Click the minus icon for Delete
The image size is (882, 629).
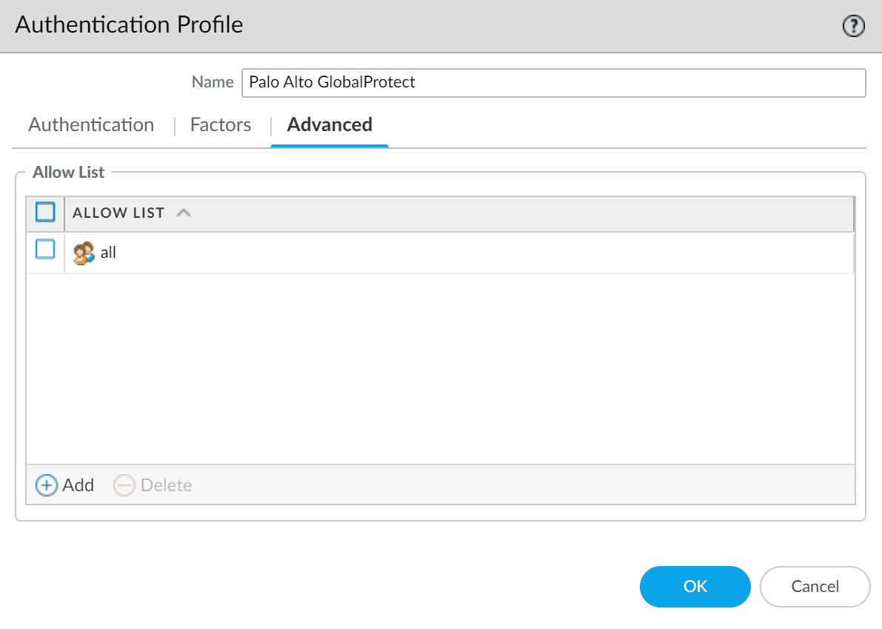pos(124,485)
